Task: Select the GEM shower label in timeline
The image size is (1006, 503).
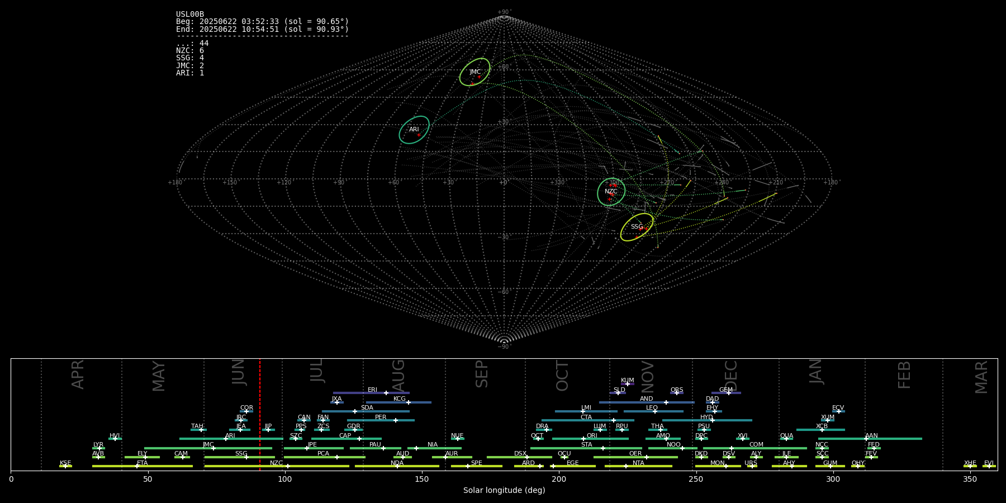Action: [x=726, y=390]
